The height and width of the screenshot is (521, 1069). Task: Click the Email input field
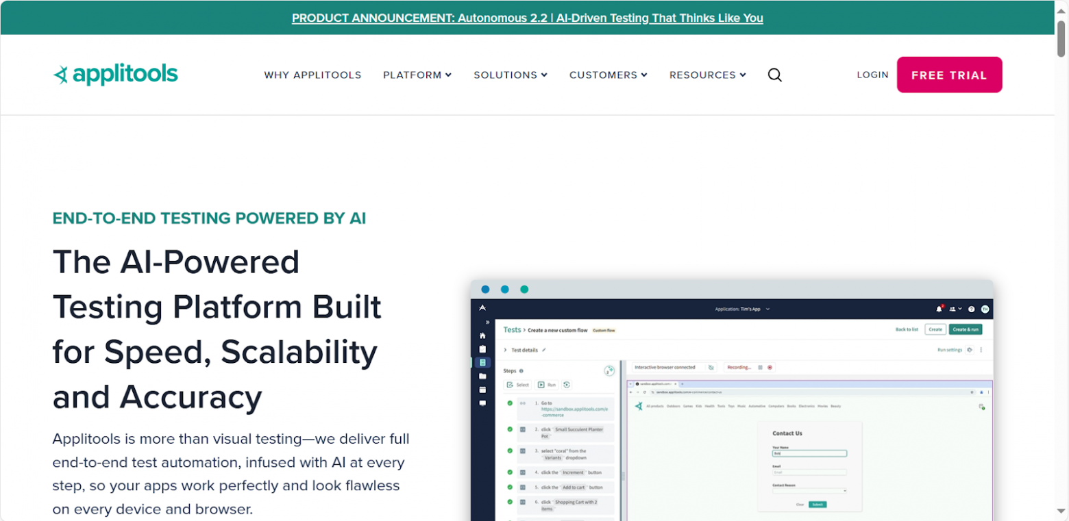809,472
